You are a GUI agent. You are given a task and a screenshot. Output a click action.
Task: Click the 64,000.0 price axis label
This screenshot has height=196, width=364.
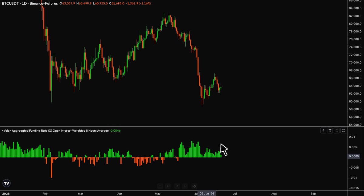click(355, 86)
